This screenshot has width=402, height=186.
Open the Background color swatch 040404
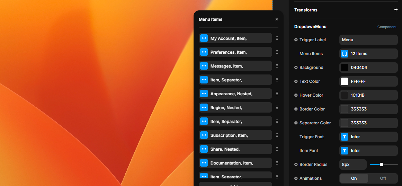click(345, 68)
